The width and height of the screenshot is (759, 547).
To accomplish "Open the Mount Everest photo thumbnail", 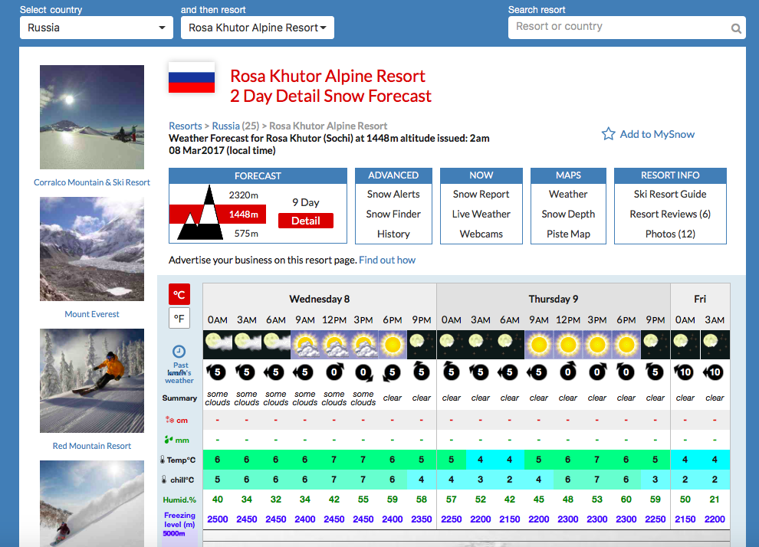I will (92, 248).
